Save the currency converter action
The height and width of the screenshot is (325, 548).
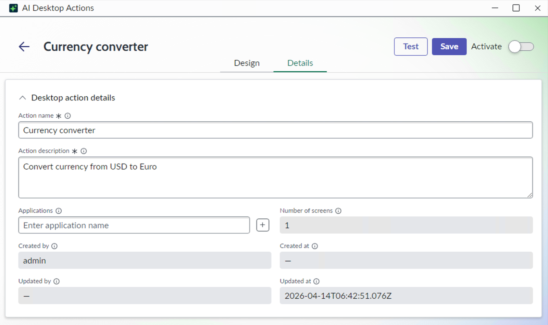point(449,47)
